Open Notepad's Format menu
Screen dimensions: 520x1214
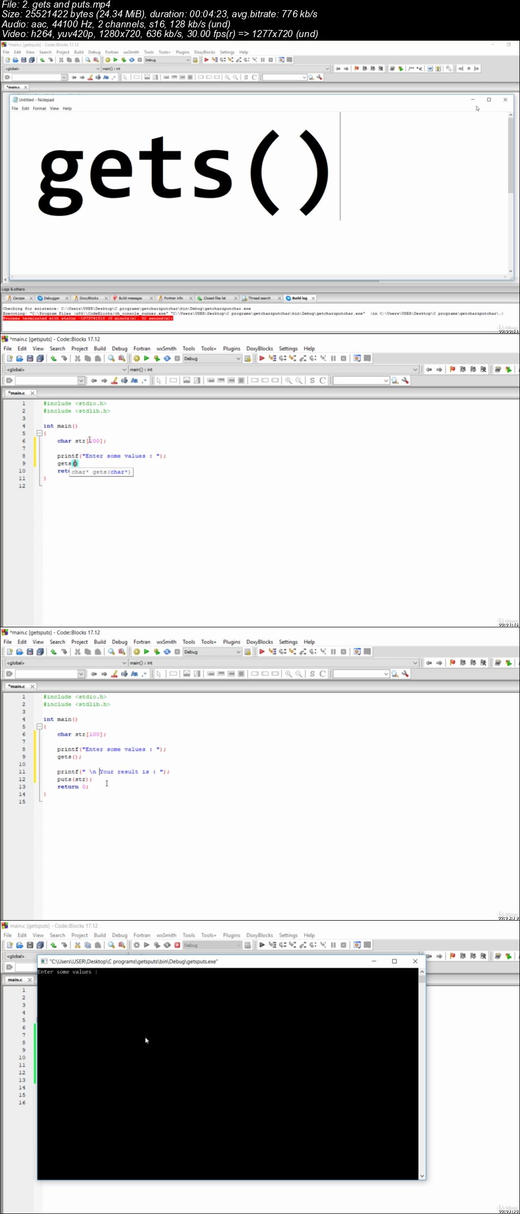[x=40, y=108]
